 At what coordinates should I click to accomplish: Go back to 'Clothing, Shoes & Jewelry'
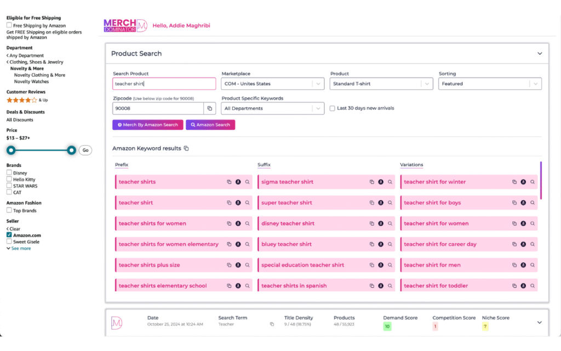click(x=35, y=62)
